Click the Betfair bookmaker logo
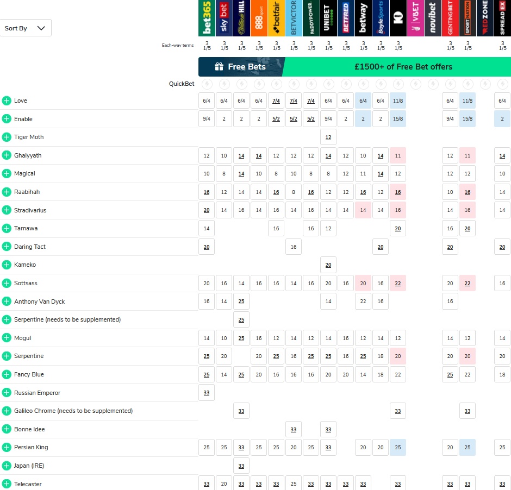Image resolution: width=511 pixels, height=490 pixels. [276, 18]
